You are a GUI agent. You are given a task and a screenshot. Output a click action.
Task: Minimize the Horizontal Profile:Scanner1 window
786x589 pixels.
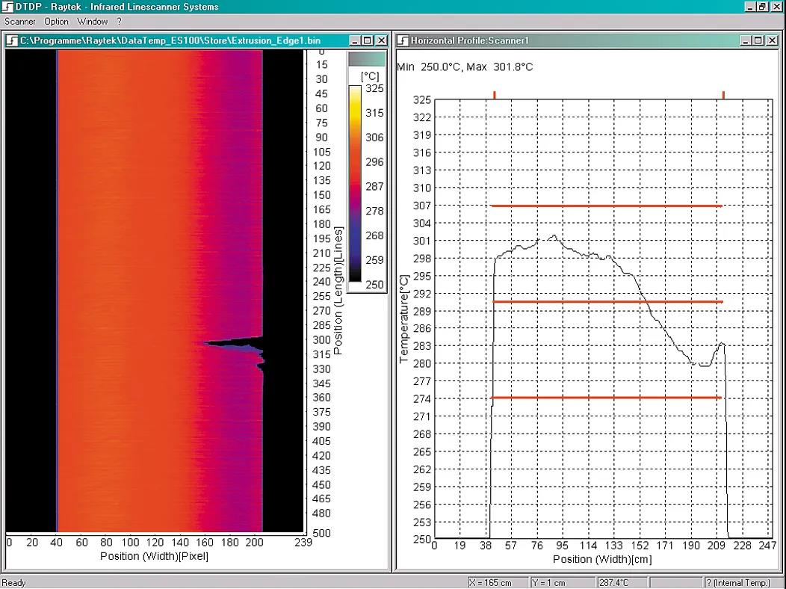746,40
